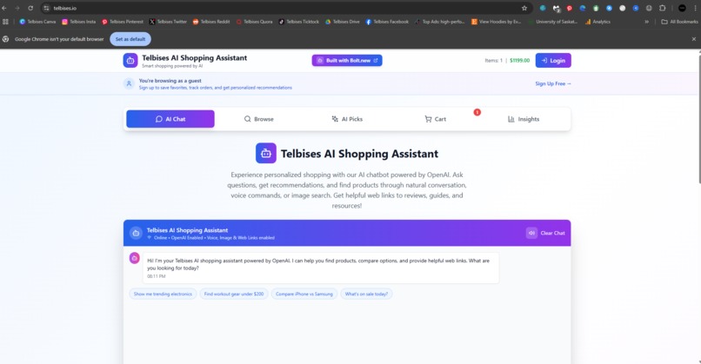Expand hidden bookmarks with double chevron

646,22
